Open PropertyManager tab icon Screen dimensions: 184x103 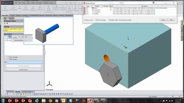7,18
